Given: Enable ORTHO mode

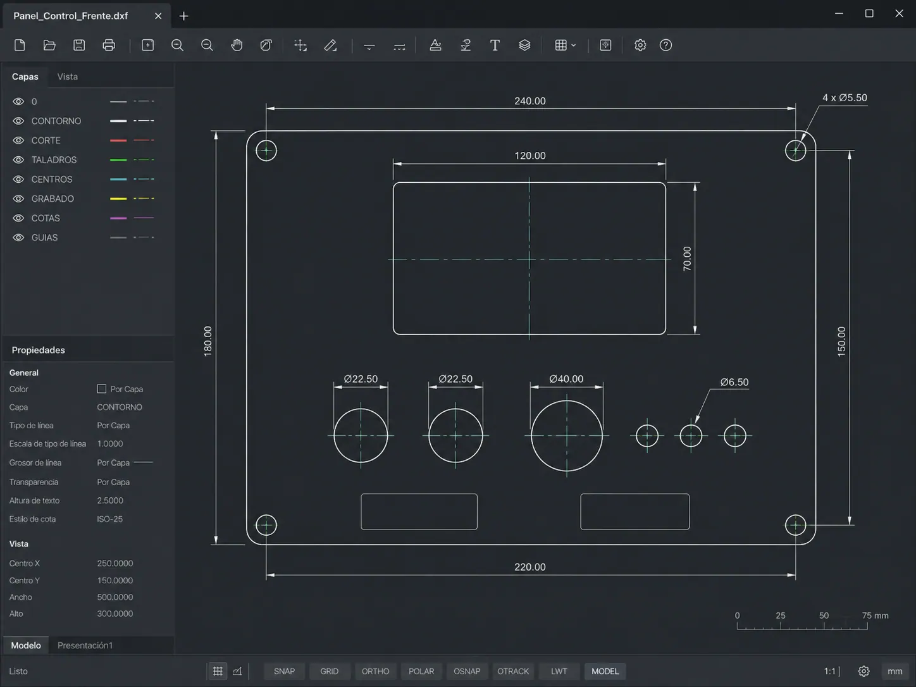Looking at the screenshot, I should [375, 671].
